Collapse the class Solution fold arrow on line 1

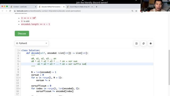coord(20,50)
